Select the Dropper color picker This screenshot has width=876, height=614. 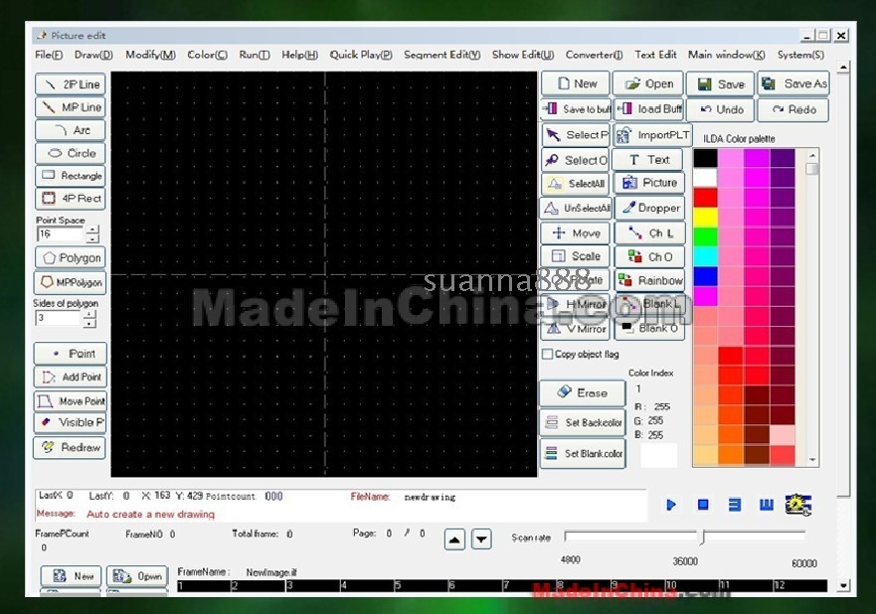coord(649,208)
